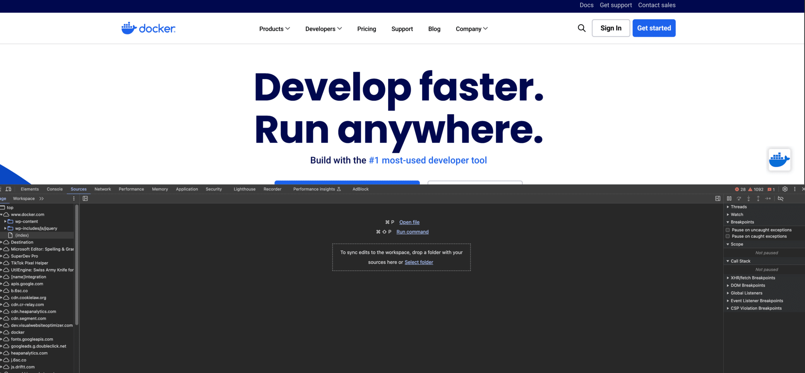Enable Pause on caught exceptions checkbox
This screenshot has height=373, width=805.
(728, 236)
